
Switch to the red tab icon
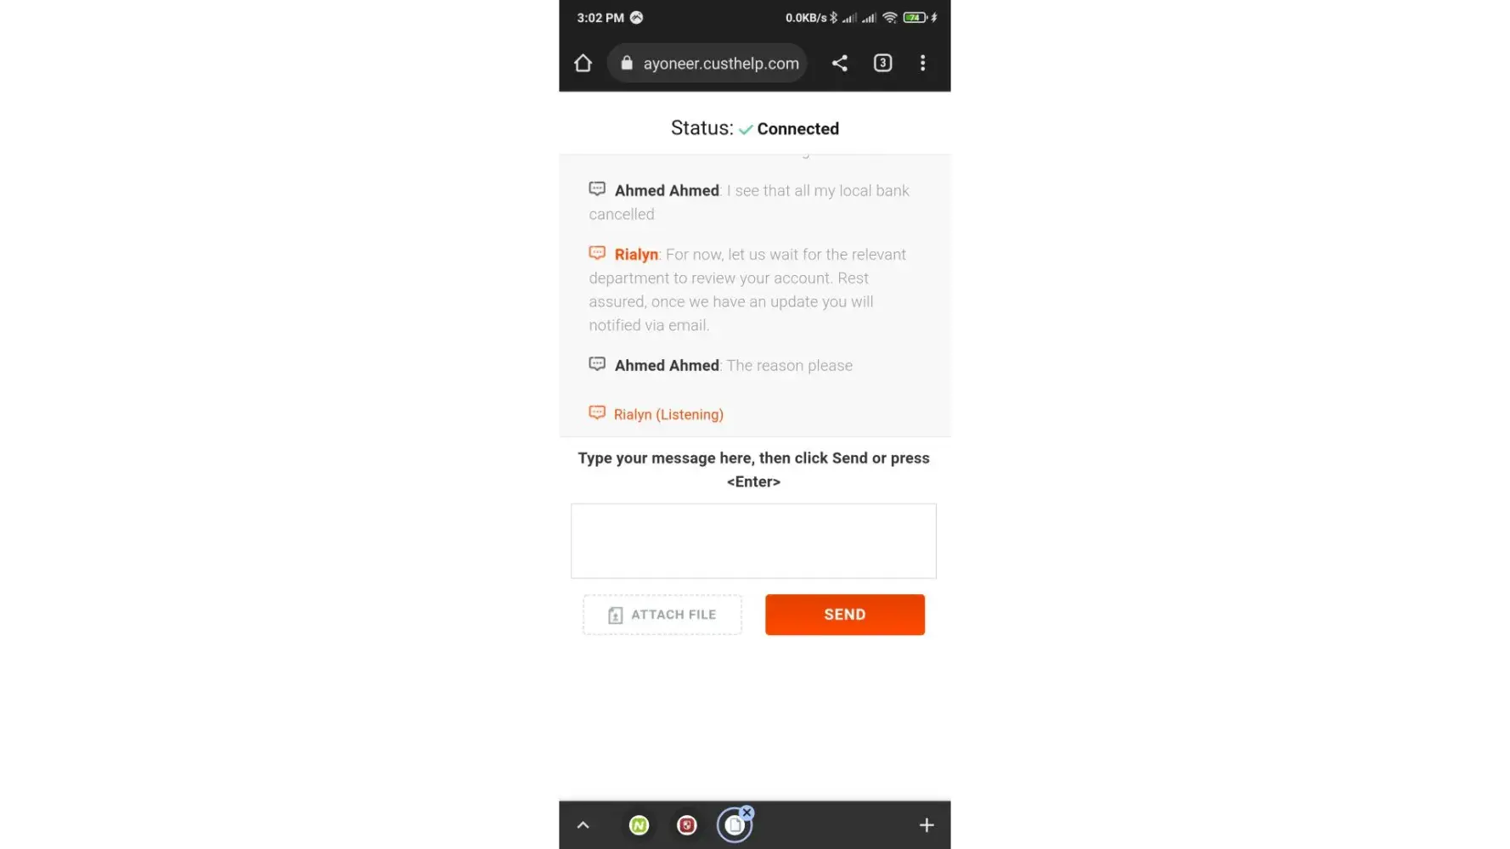click(686, 825)
